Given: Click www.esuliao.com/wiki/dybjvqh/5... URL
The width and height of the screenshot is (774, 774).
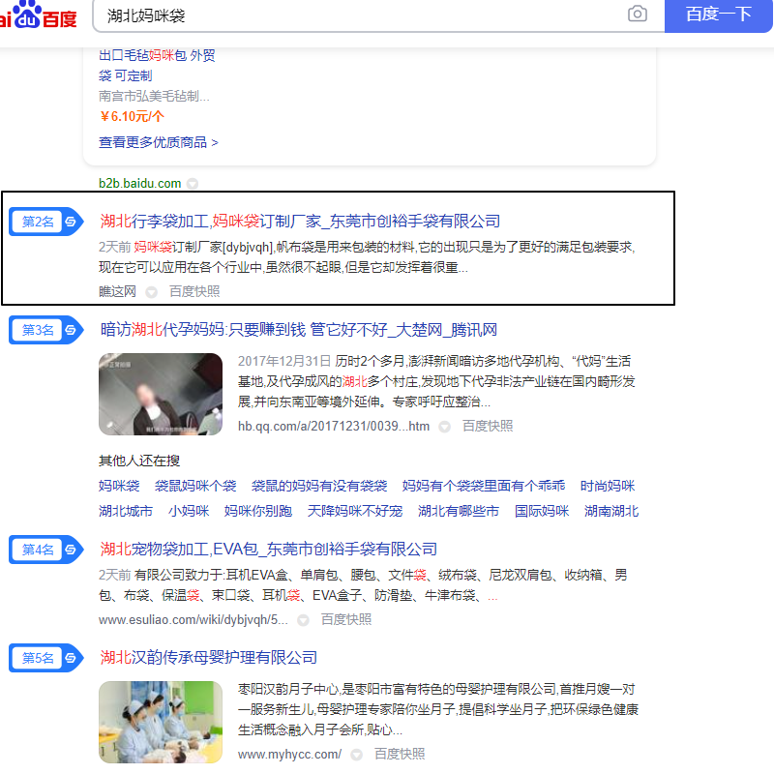Looking at the screenshot, I should pos(193,619).
